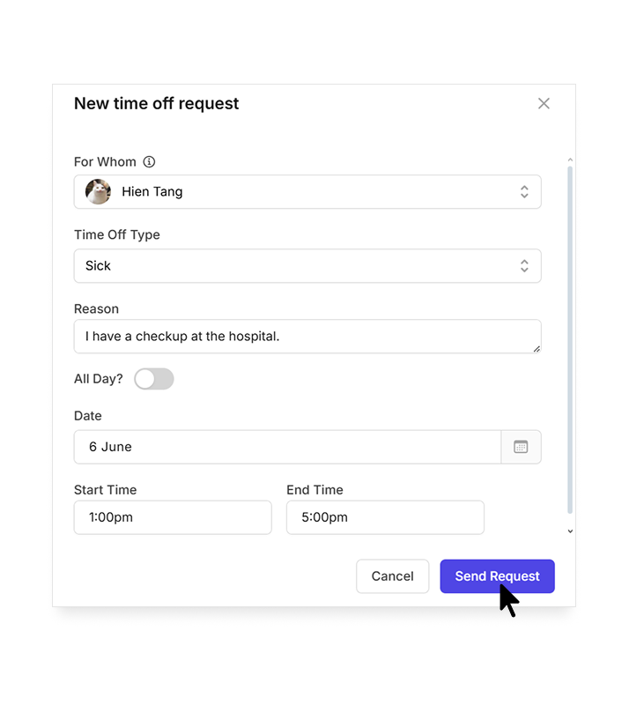
Task: Click the Start Time 1:00pm field
Action: click(x=173, y=517)
